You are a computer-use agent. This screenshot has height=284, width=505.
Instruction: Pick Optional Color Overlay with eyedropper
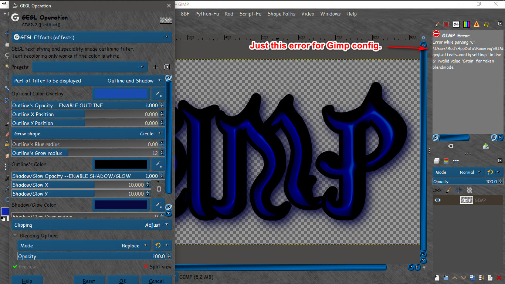click(x=158, y=94)
